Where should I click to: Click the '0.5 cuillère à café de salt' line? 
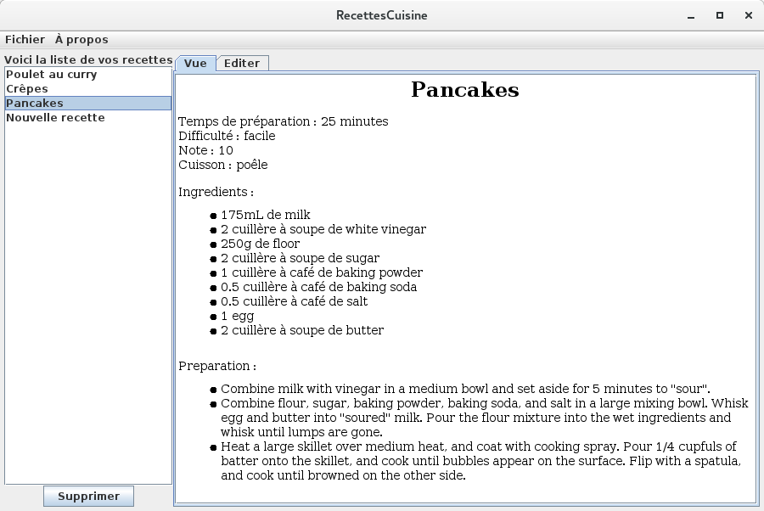[295, 301]
